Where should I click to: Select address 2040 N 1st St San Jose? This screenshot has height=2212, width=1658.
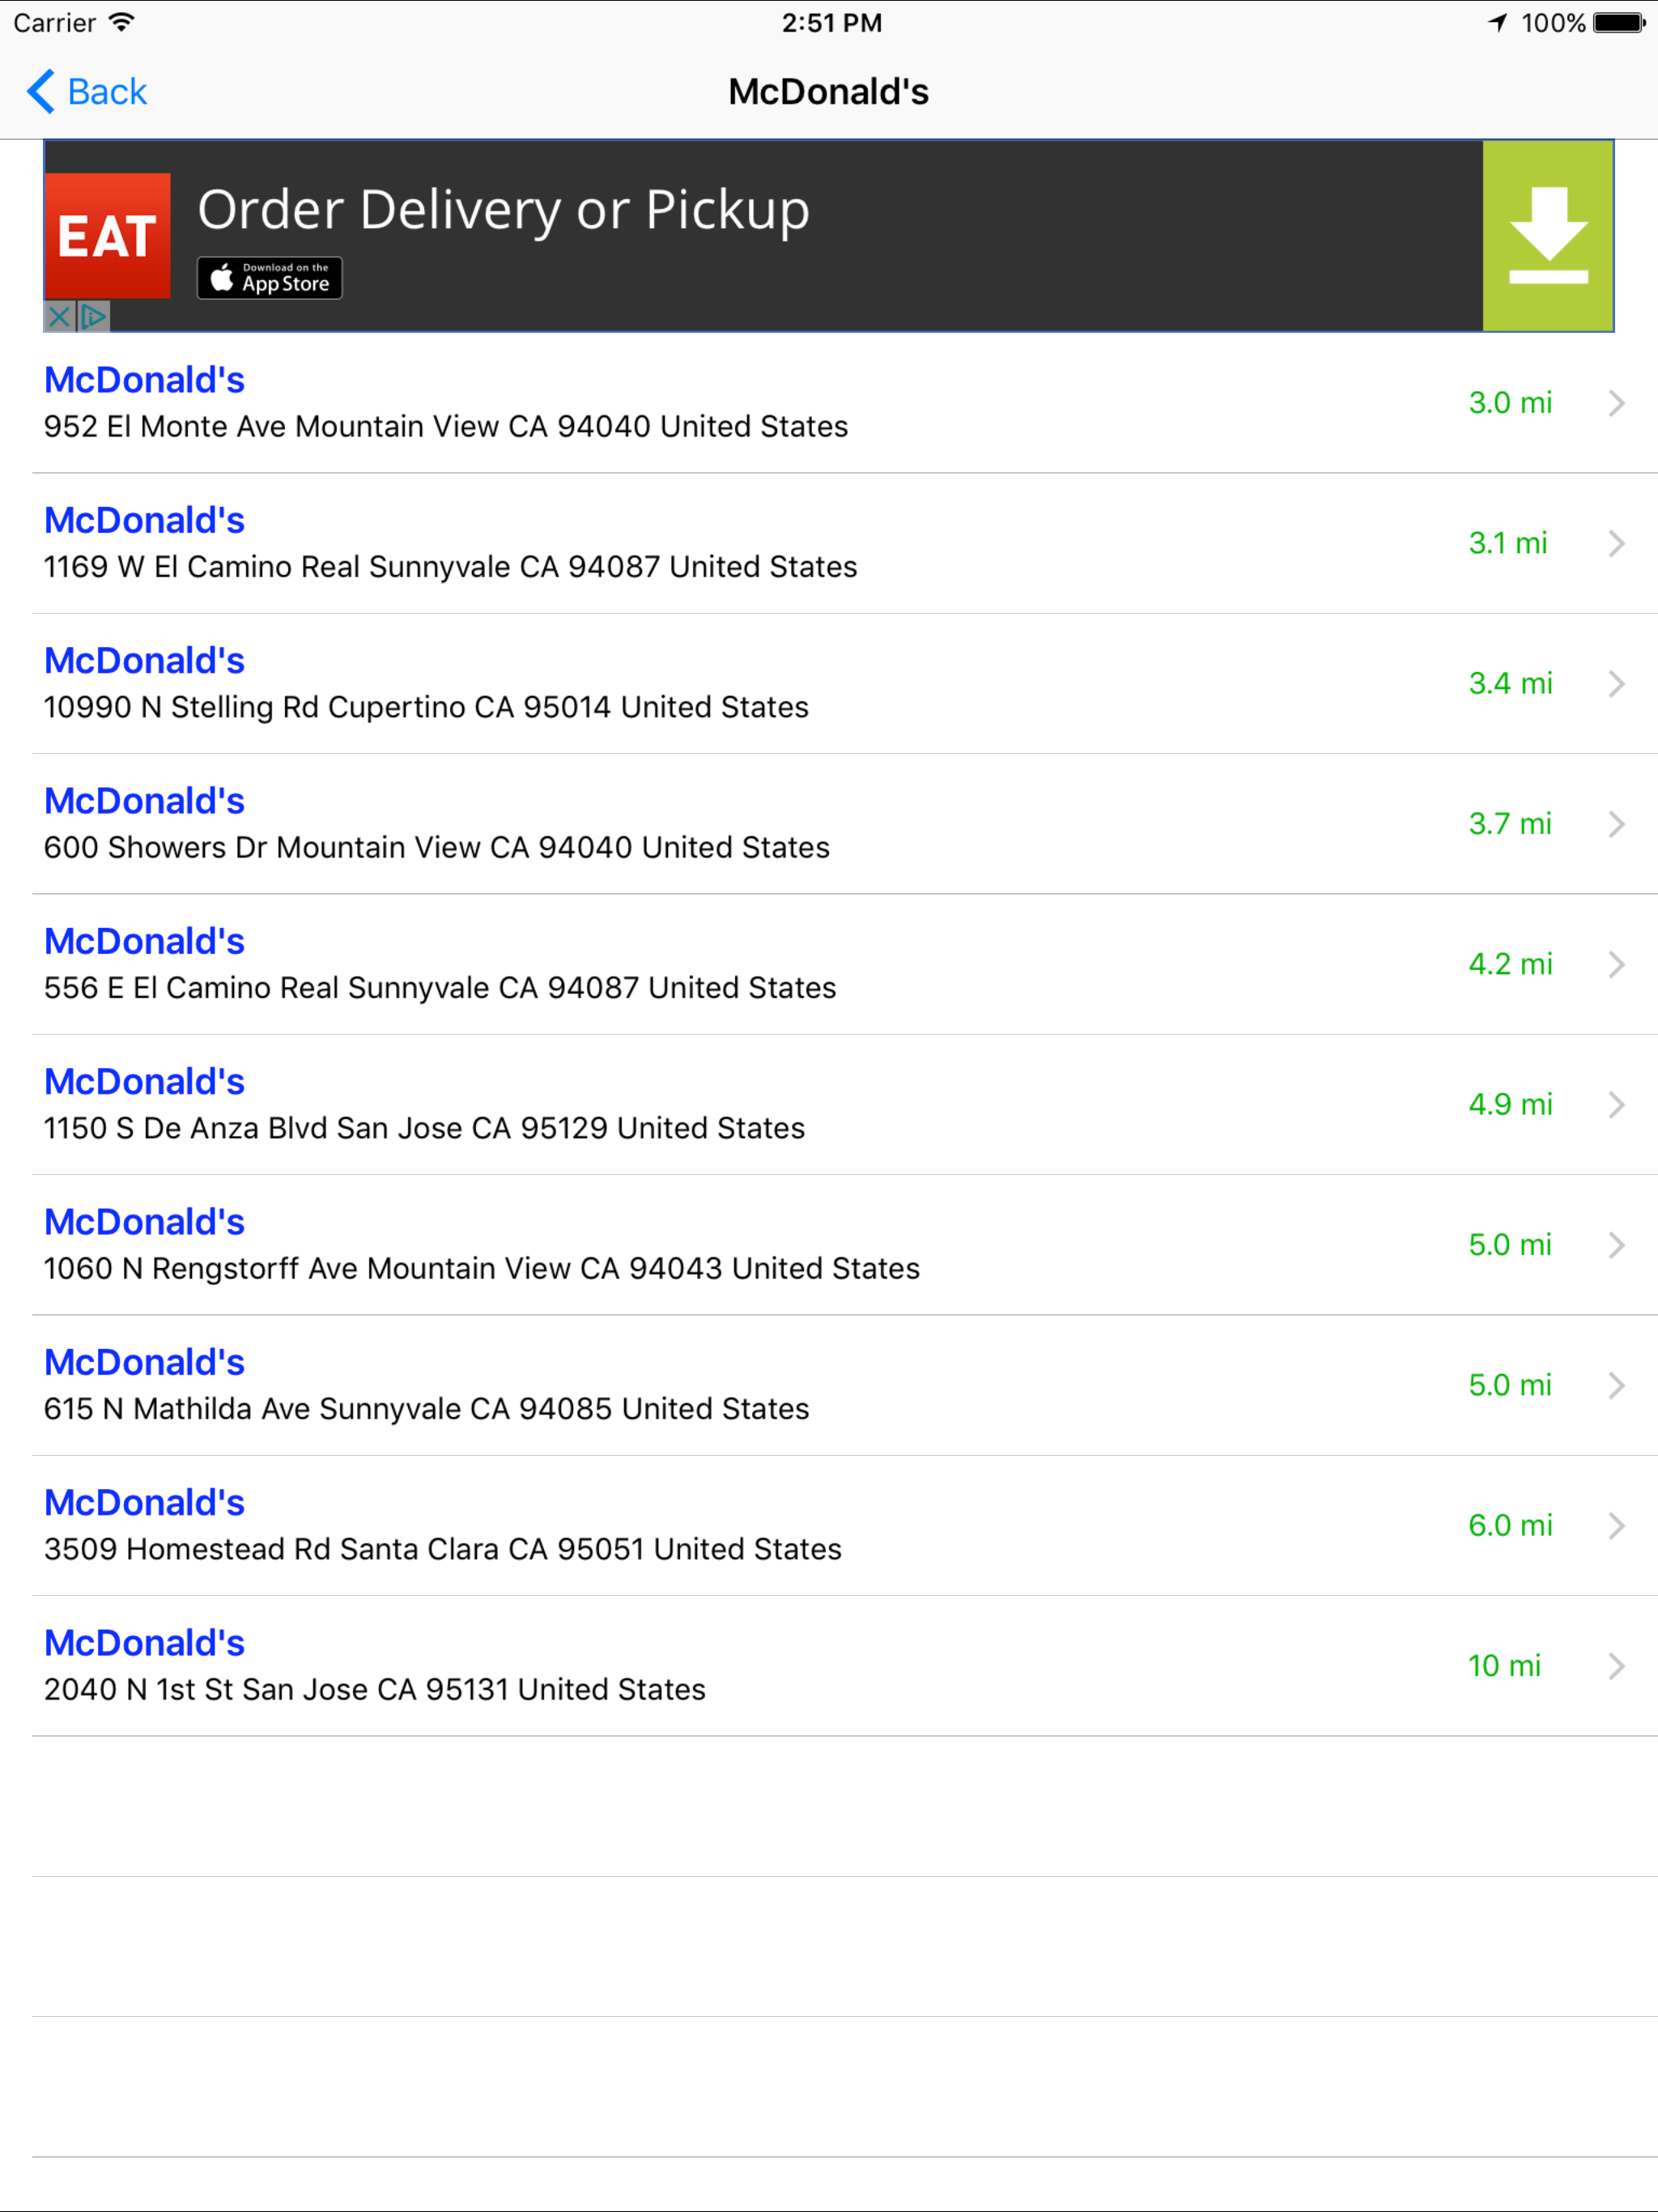tap(375, 1690)
